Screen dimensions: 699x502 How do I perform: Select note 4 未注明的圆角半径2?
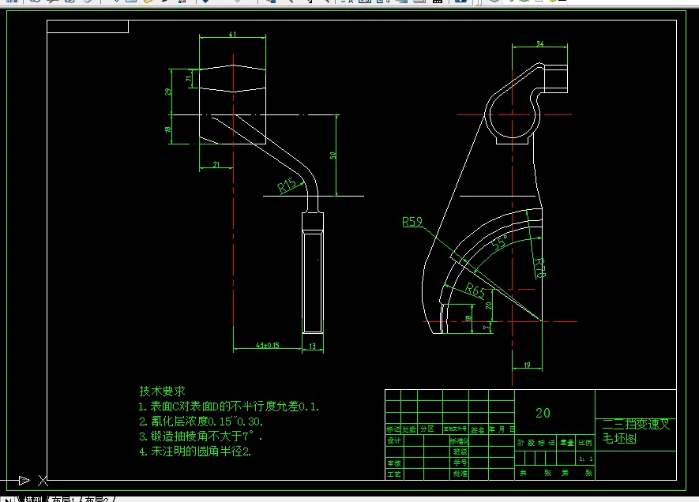[x=195, y=451]
